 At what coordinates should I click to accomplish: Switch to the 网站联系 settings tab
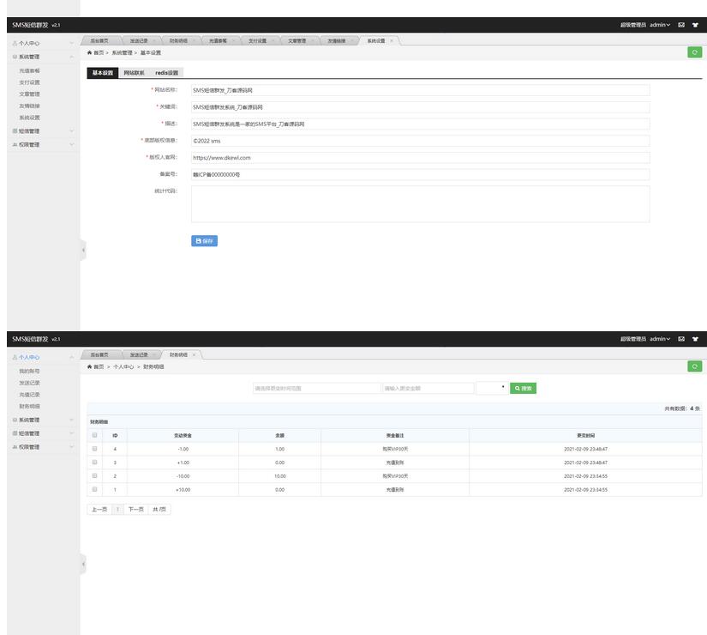coord(133,73)
